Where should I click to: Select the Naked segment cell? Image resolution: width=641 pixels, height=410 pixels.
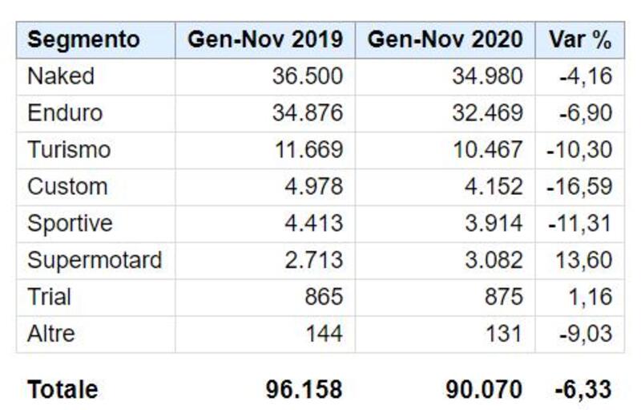tap(61, 76)
